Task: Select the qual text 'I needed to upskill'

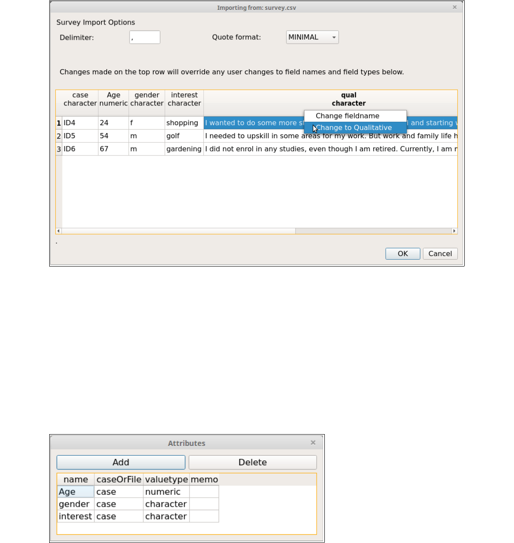Action: point(330,136)
